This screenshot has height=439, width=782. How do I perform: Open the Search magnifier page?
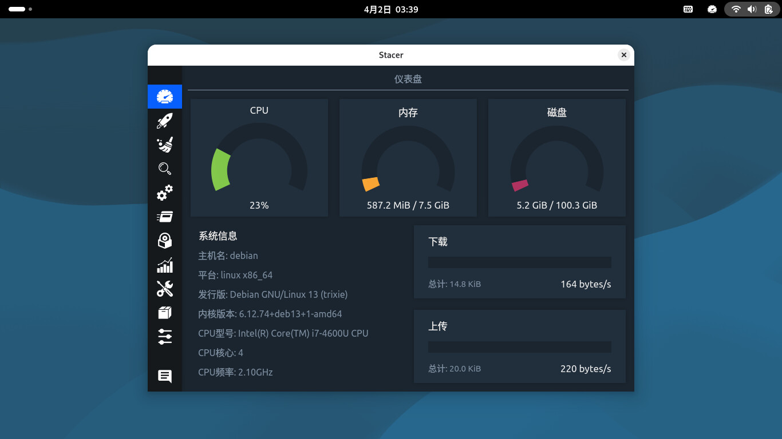165,169
